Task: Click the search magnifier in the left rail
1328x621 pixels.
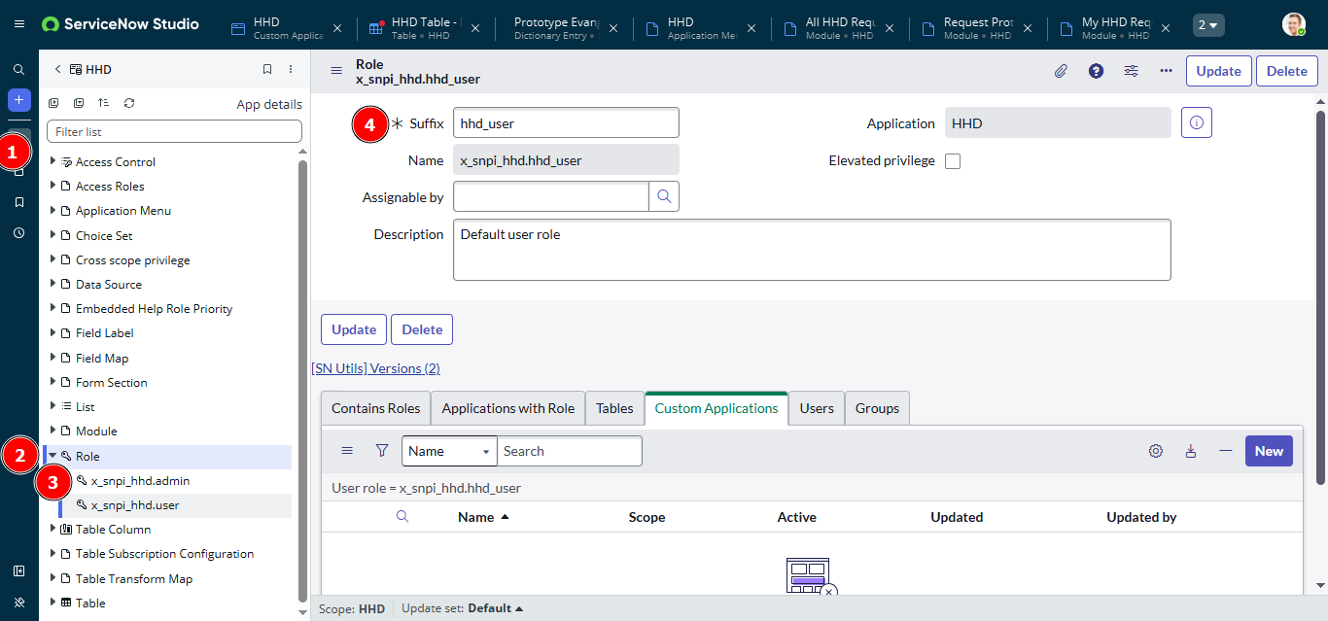Action: [x=19, y=70]
